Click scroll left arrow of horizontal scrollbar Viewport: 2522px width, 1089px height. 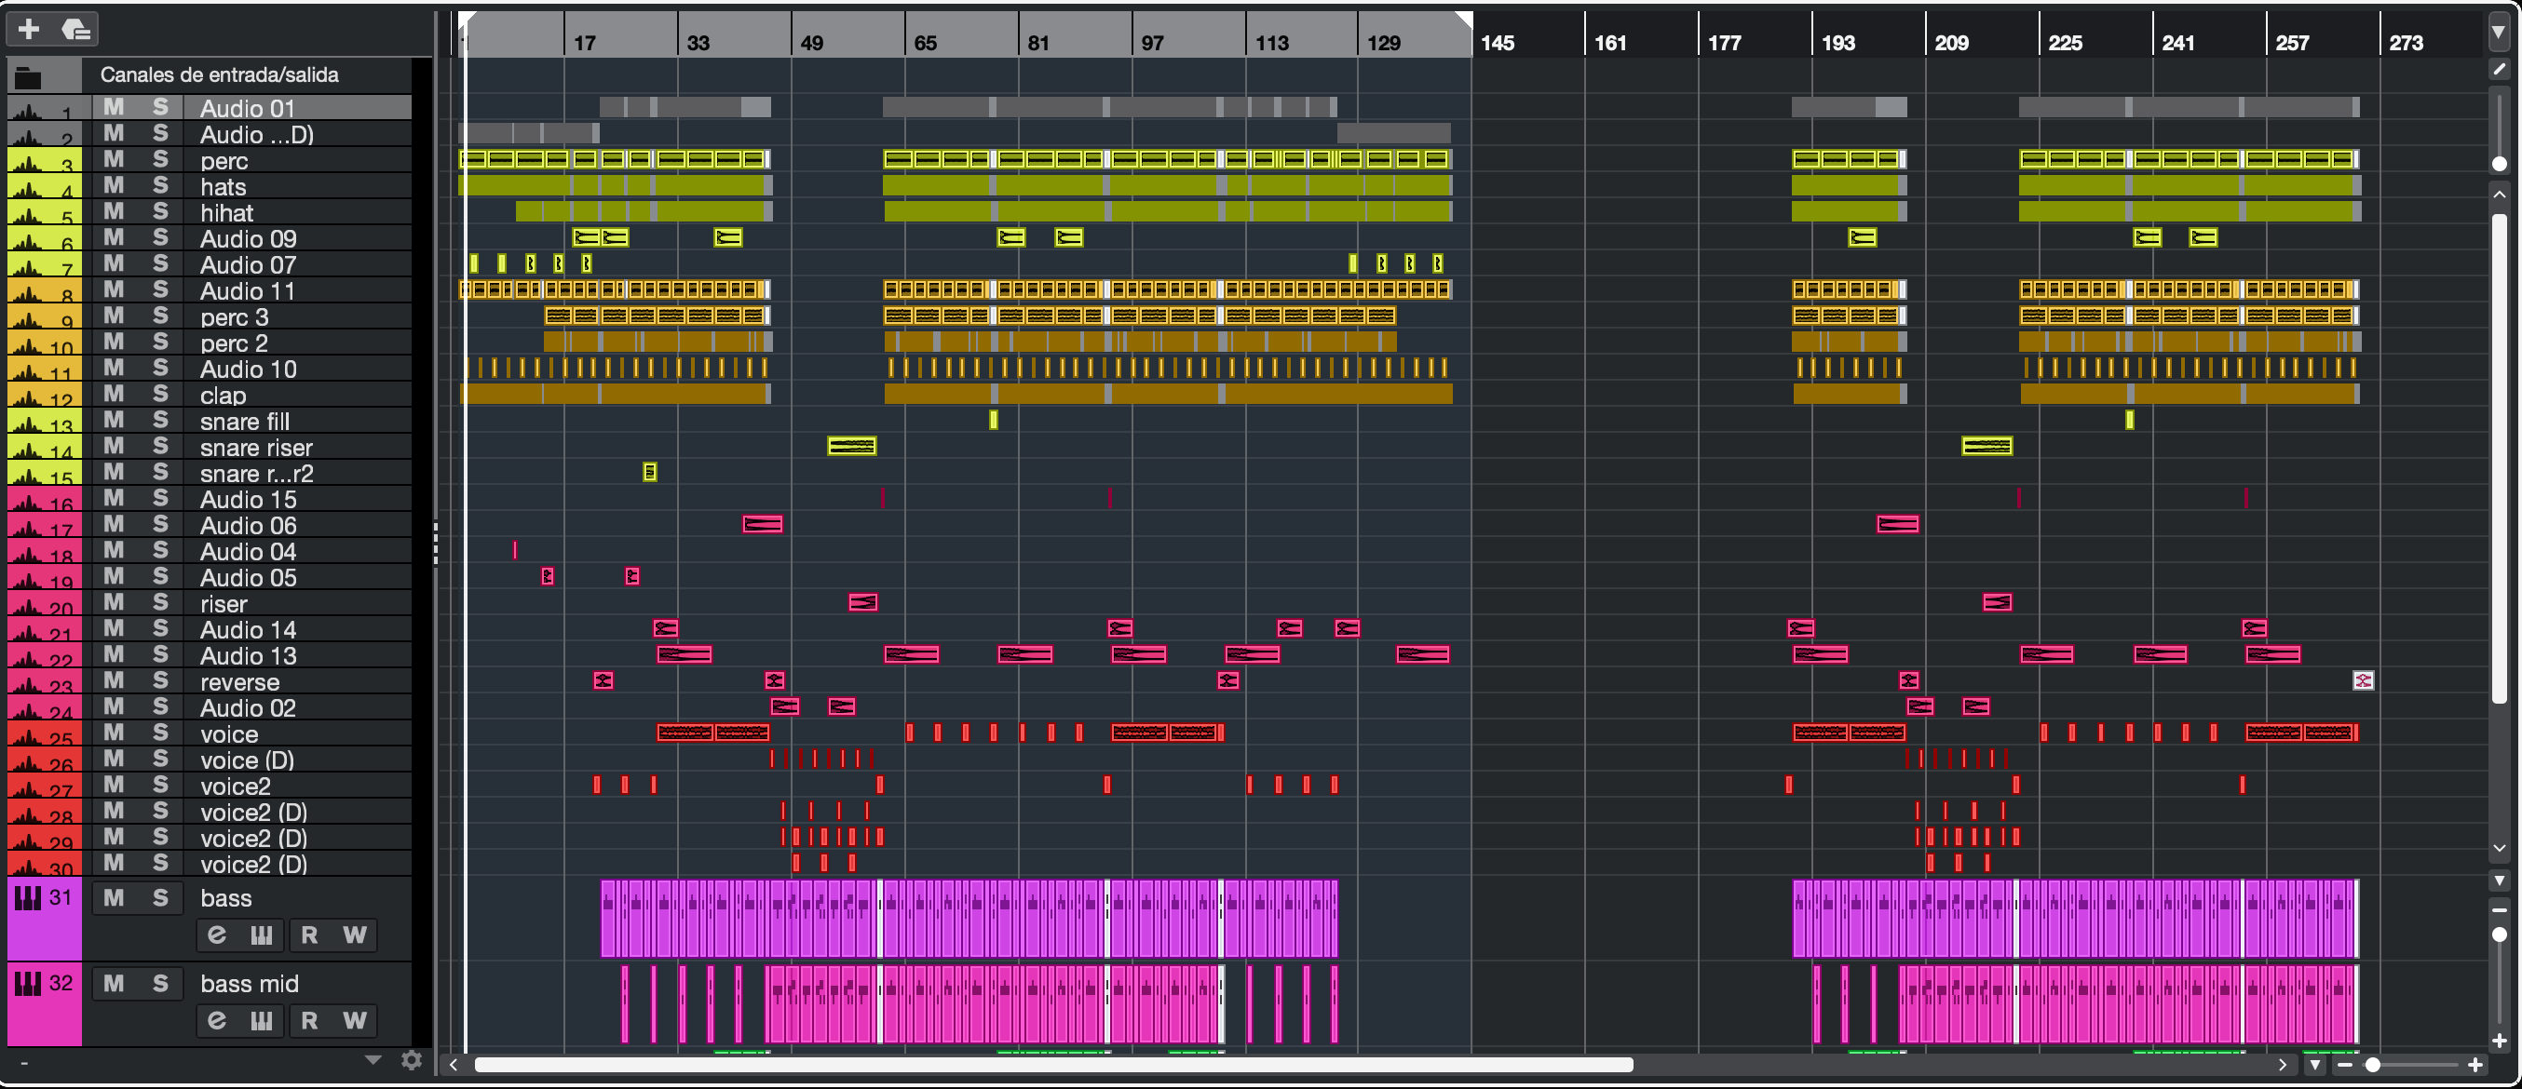click(x=454, y=1065)
